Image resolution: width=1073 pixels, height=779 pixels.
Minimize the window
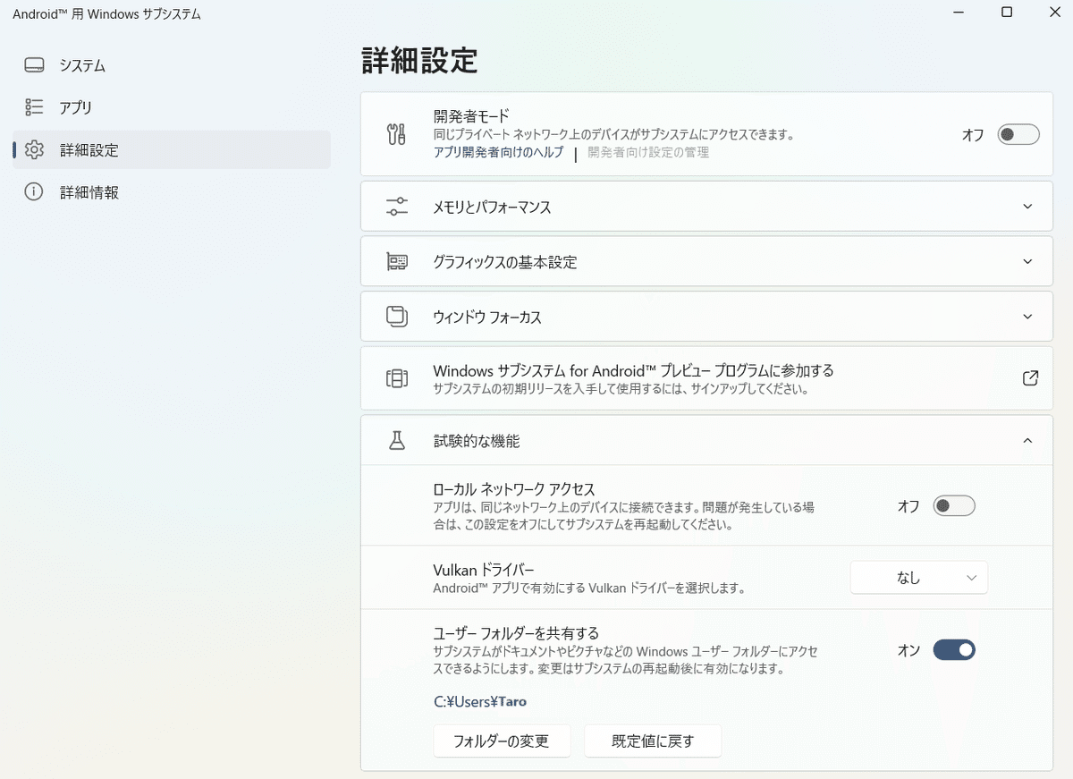958,13
